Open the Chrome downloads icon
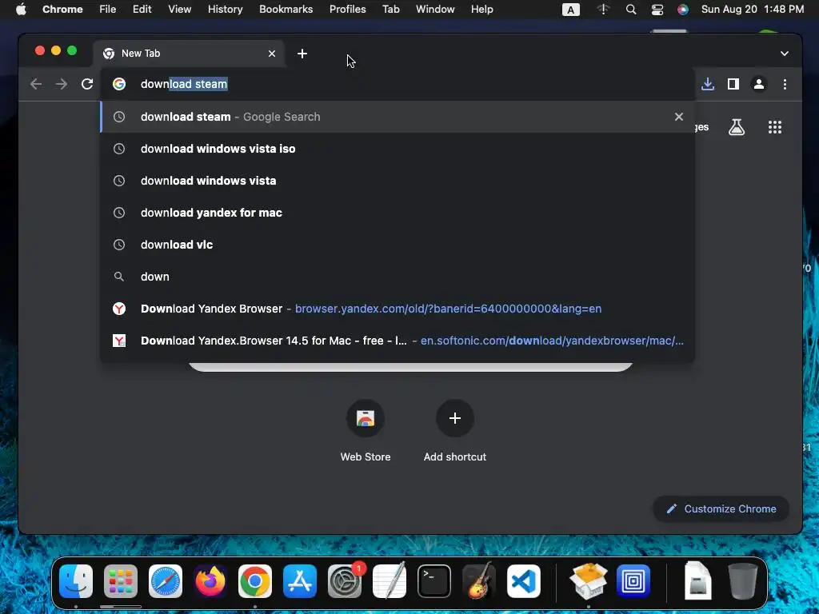 pyautogui.click(x=708, y=84)
